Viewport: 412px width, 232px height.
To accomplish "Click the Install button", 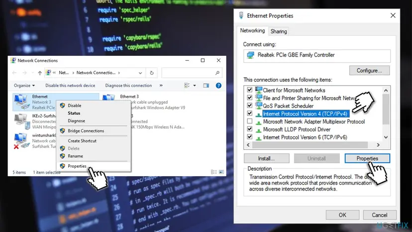I will pos(266,158).
